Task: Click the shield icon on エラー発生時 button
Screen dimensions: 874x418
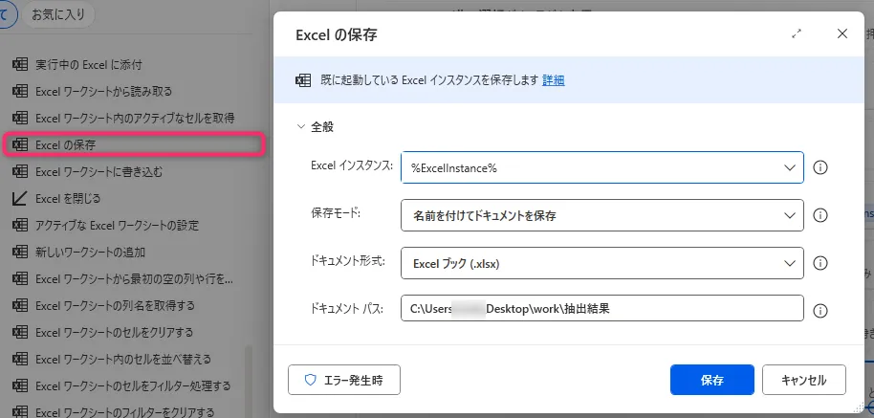Action: (x=310, y=380)
